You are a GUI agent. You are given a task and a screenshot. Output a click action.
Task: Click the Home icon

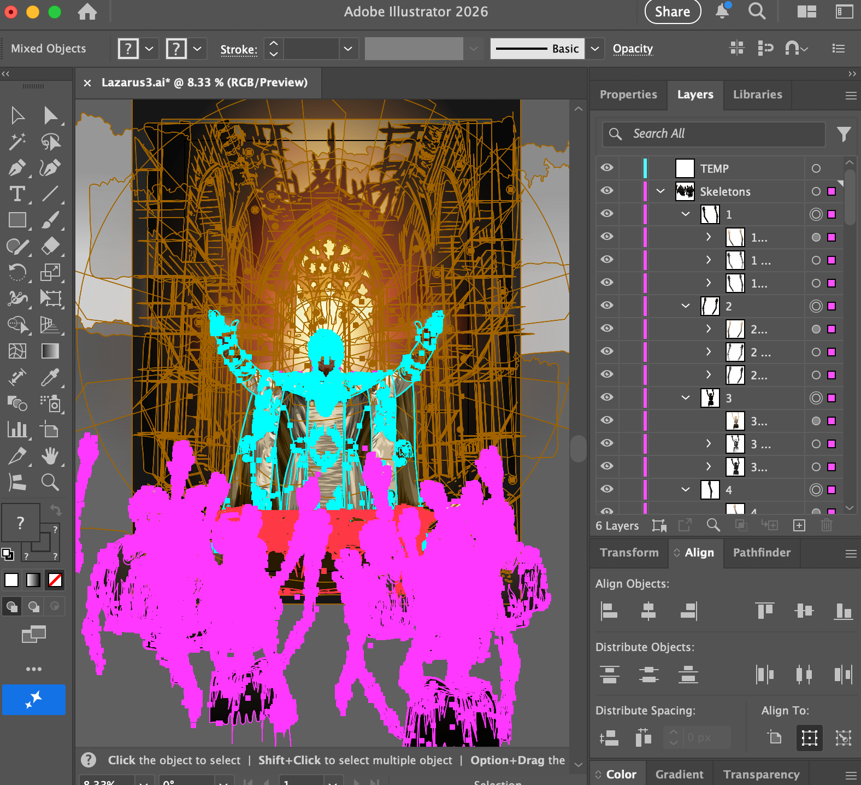pos(87,11)
